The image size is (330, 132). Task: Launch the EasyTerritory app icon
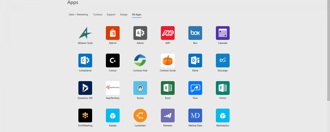113,88
